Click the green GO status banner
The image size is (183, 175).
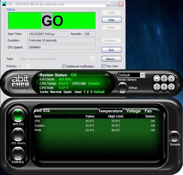[x=52, y=21]
